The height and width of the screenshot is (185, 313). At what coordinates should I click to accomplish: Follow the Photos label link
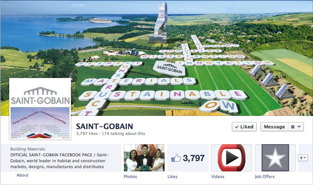[130, 177]
